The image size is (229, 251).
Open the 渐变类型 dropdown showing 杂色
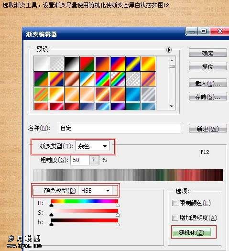pyautogui.click(x=92, y=146)
